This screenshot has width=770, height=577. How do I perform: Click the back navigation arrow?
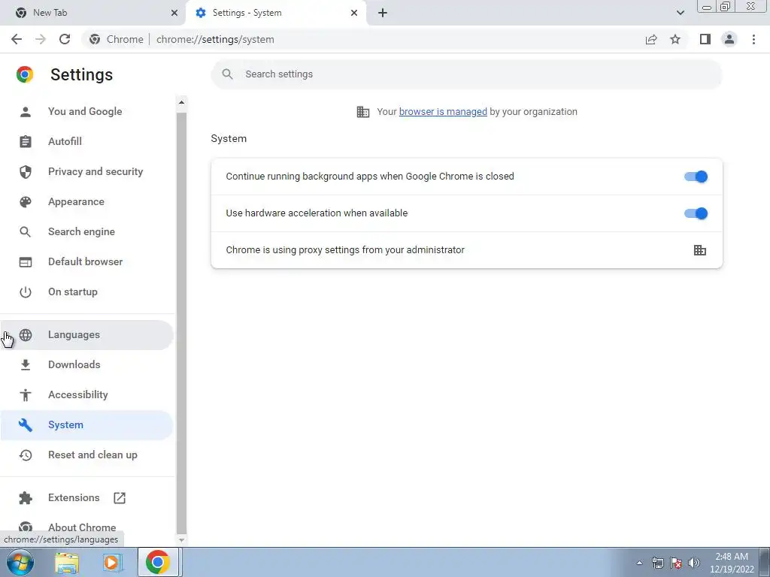point(17,39)
